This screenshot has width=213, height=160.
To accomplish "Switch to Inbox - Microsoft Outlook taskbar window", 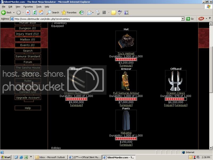I will pos(51,157).
